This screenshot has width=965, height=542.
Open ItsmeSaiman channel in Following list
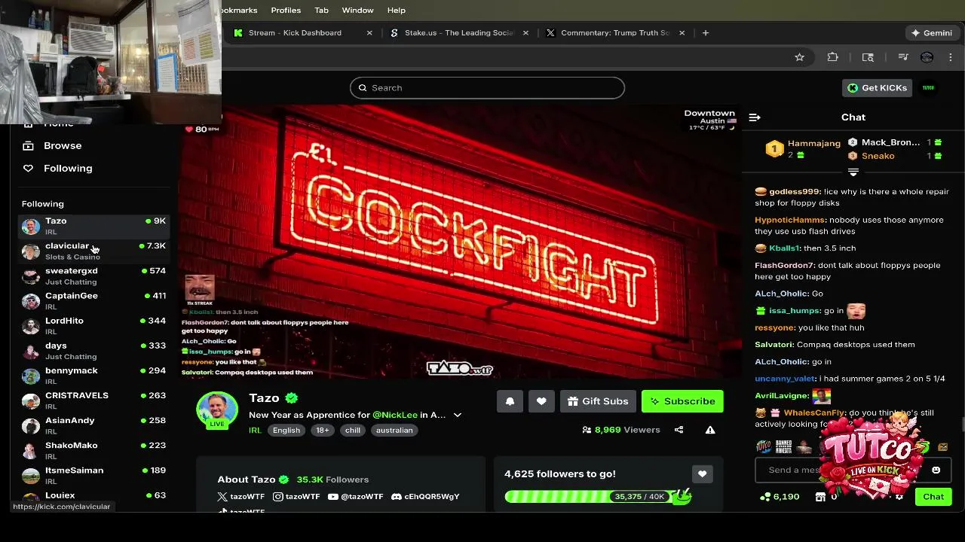(x=94, y=475)
